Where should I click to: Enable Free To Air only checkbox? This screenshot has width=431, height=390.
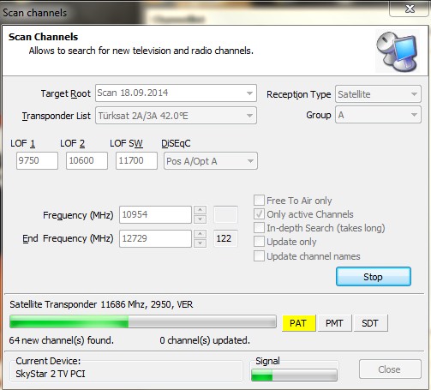point(259,201)
